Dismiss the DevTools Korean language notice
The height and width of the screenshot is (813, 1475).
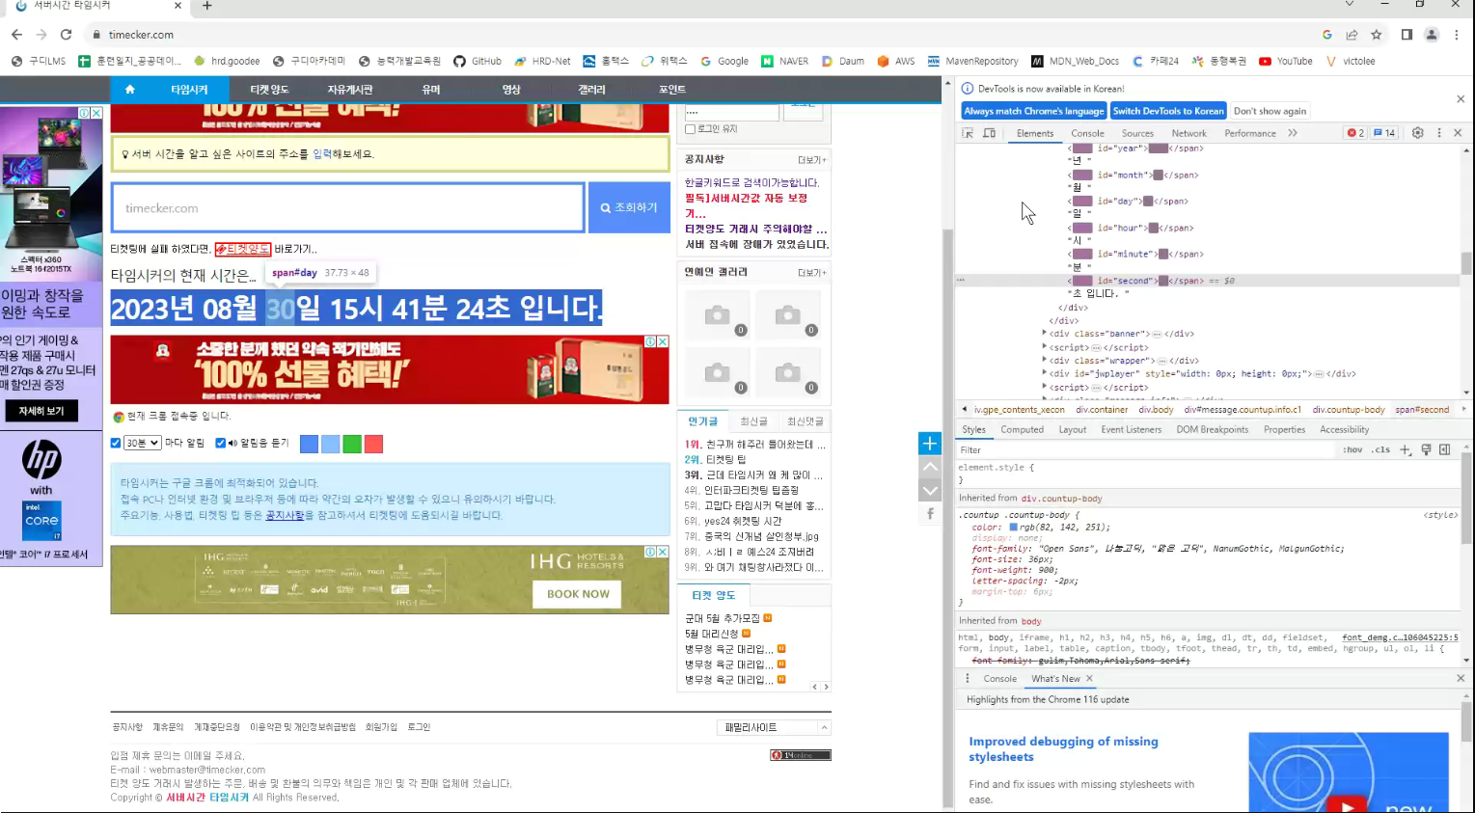1461,99
